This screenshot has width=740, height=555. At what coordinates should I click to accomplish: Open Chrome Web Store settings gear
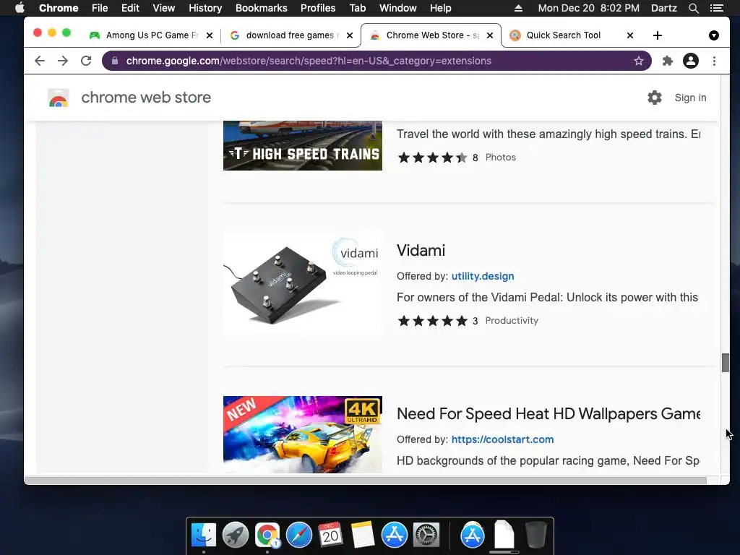click(x=655, y=98)
